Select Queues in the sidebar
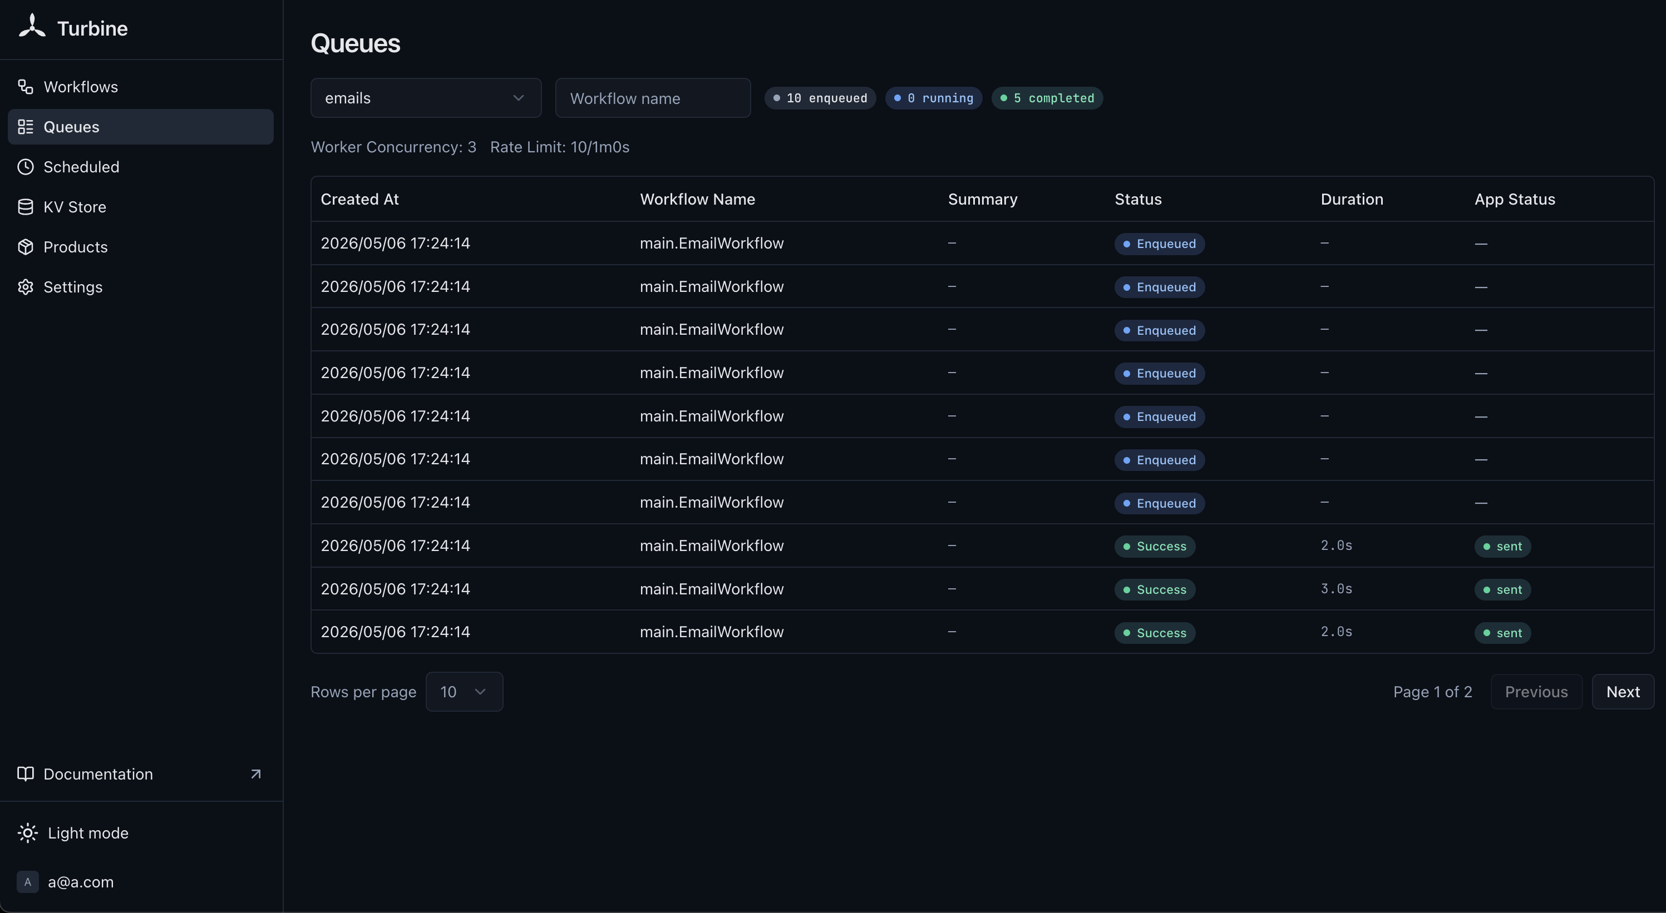Viewport: 1666px width, 913px height. [140, 127]
